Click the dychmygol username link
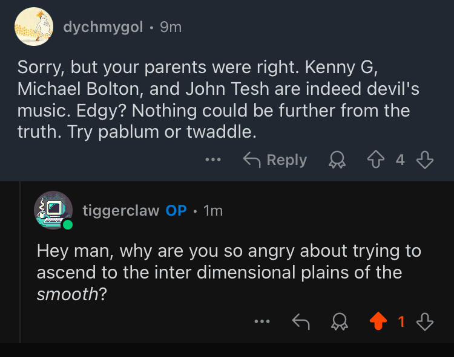This screenshot has width=454, height=357. tap(103, 27)
